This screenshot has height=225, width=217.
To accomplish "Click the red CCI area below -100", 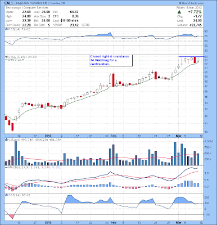I will [x=11, y=216].
